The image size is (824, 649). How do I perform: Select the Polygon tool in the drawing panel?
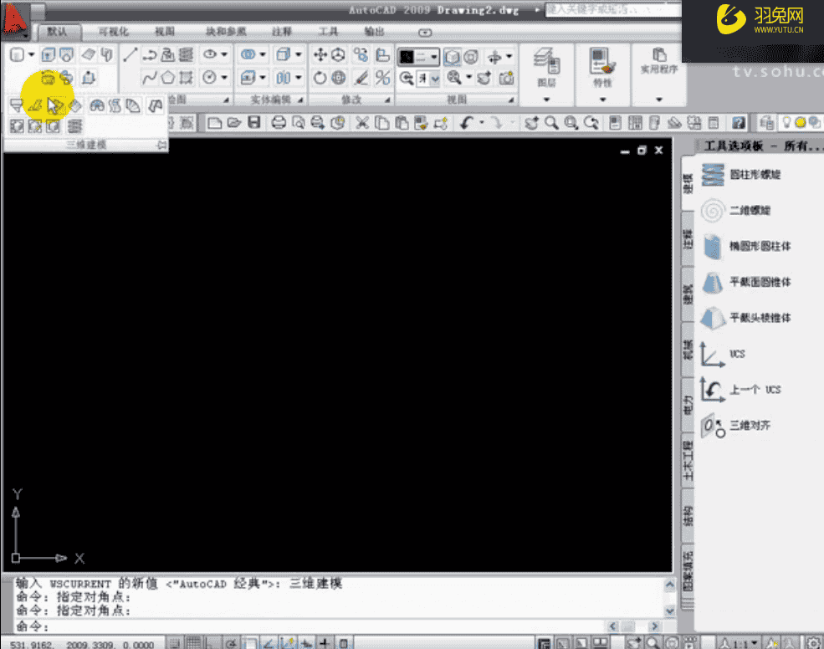[x=166, y=78]
